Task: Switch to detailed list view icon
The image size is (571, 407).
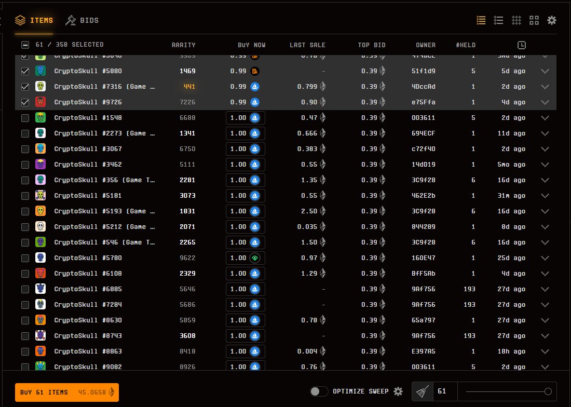Action: click(x=498, y=20)
